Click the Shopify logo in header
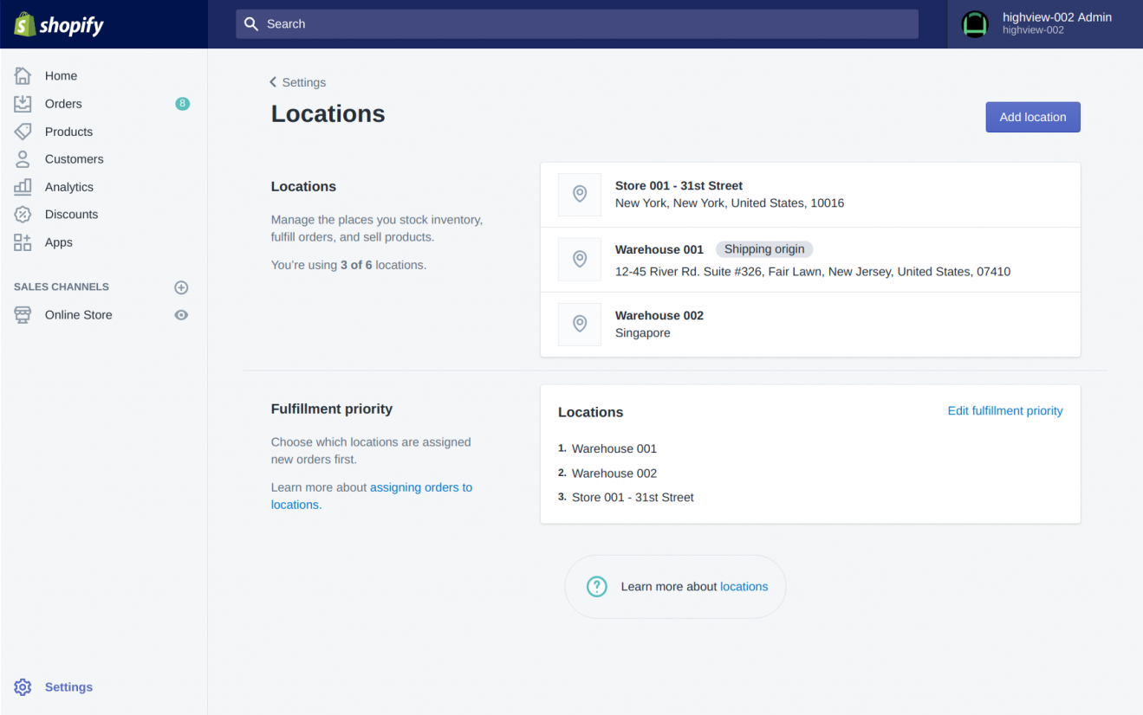The image size is (1143, 715). click(x=59, y=24)
